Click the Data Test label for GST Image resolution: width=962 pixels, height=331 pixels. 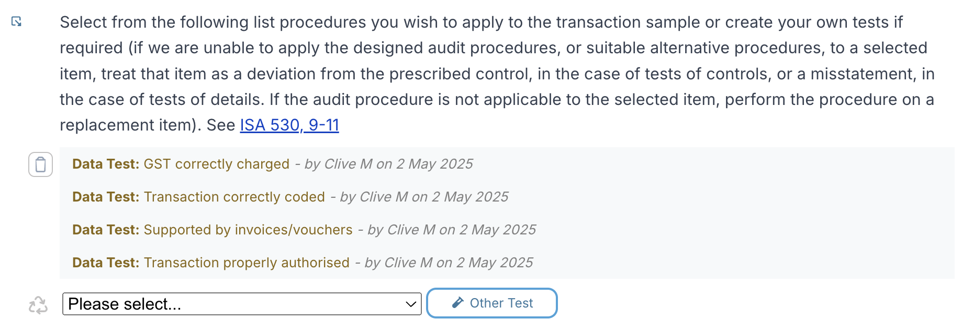pyautogui.click(x=106, y=164)
